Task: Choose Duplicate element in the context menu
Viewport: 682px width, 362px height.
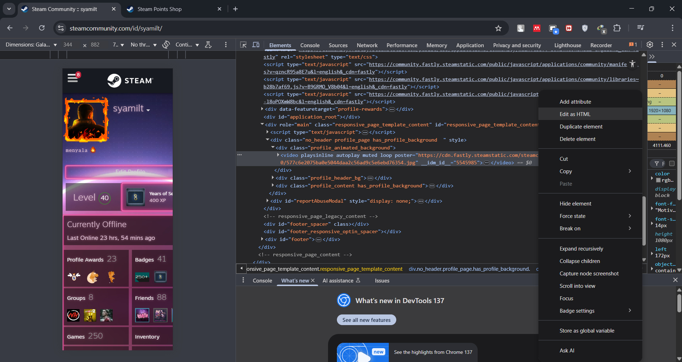Action: pos(590,127)
